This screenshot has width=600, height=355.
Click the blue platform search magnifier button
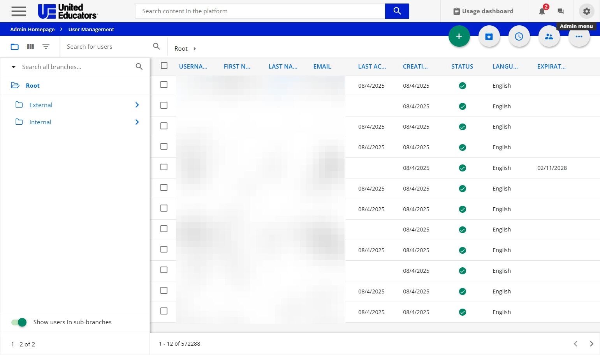[397, 11]
